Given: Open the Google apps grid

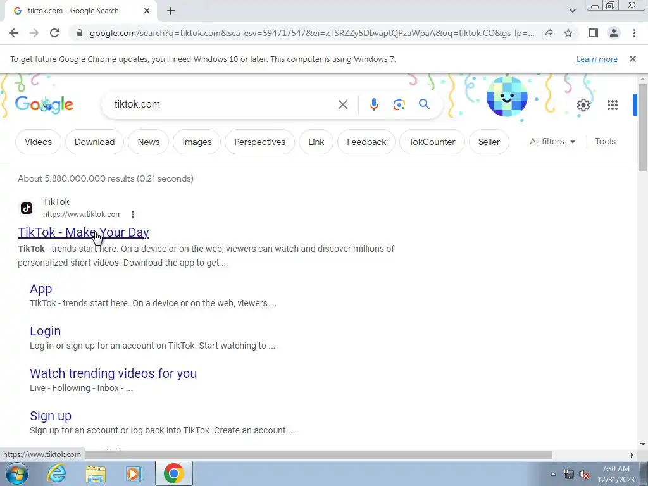Looking at the screenshot, I should click(613, 105).
